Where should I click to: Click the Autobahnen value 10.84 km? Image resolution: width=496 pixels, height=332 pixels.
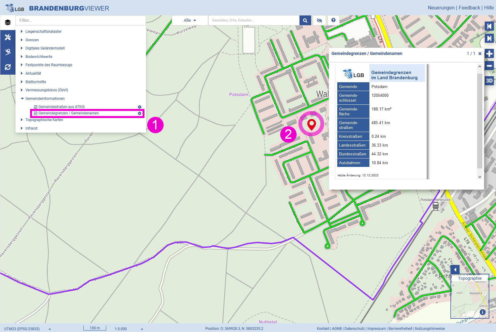point(379,163)
